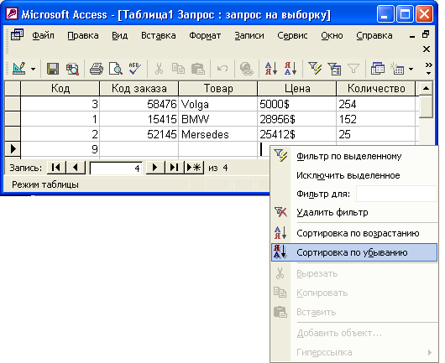445x363 pixels.
Task: Open Print Preview from the toolbar
Action: [x=116, y=69]
